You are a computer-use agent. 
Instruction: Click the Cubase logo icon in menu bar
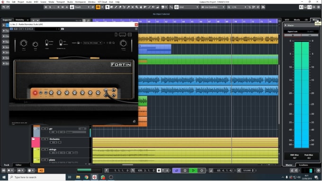(3, 2)
